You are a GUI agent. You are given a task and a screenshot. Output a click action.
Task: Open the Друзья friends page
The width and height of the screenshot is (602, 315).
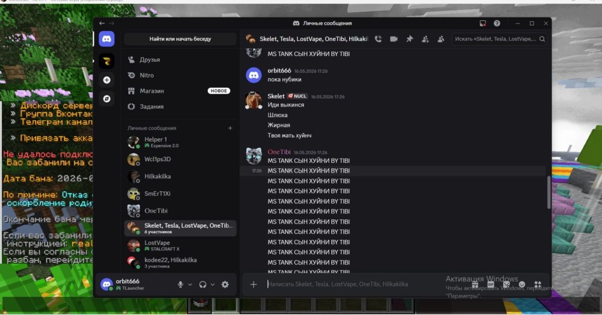point(180,60)
